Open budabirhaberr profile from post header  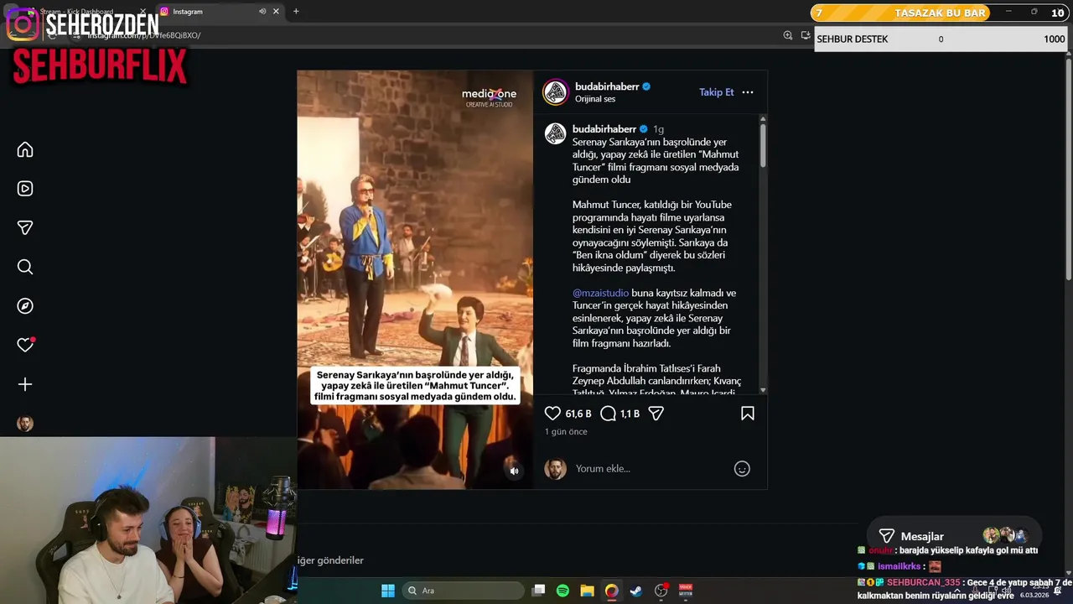tap(607, 86)
